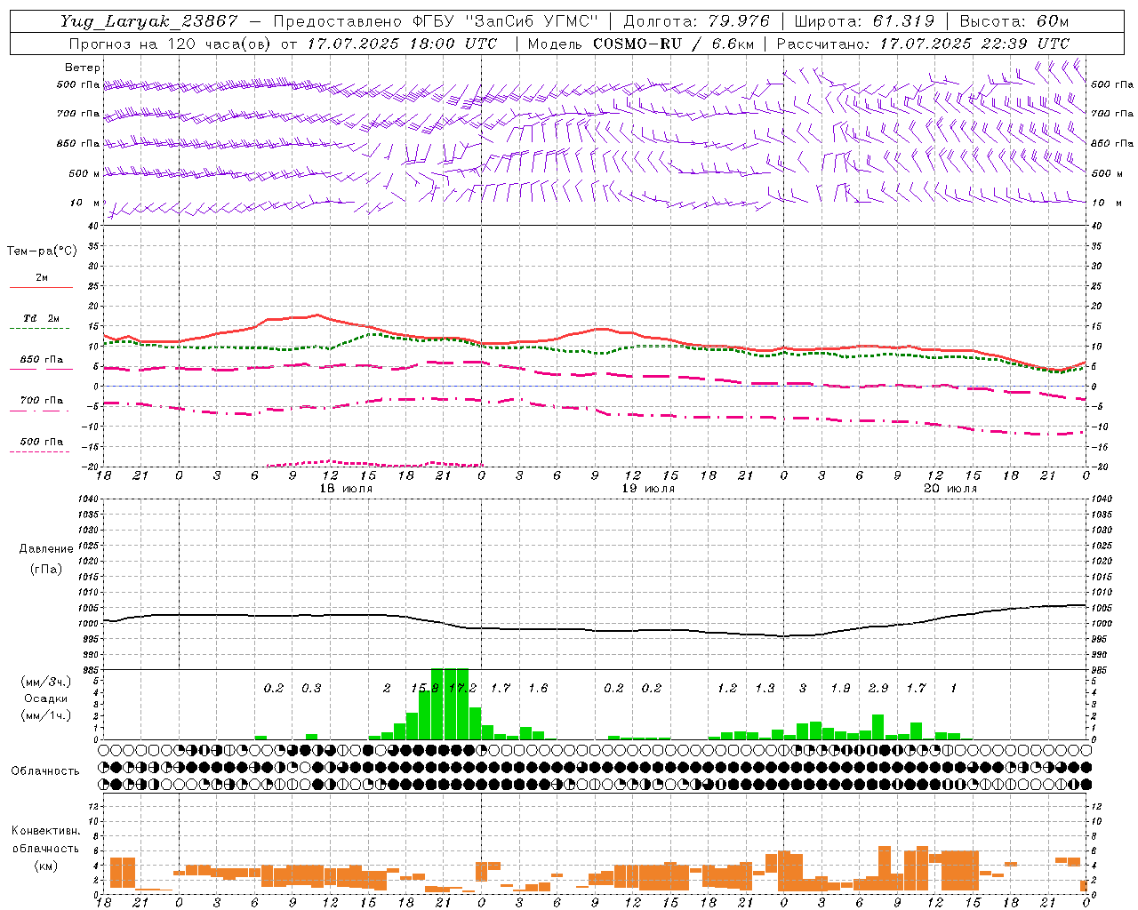
Task: Click the 18 июля date label
Action: [x=347, y=489]
